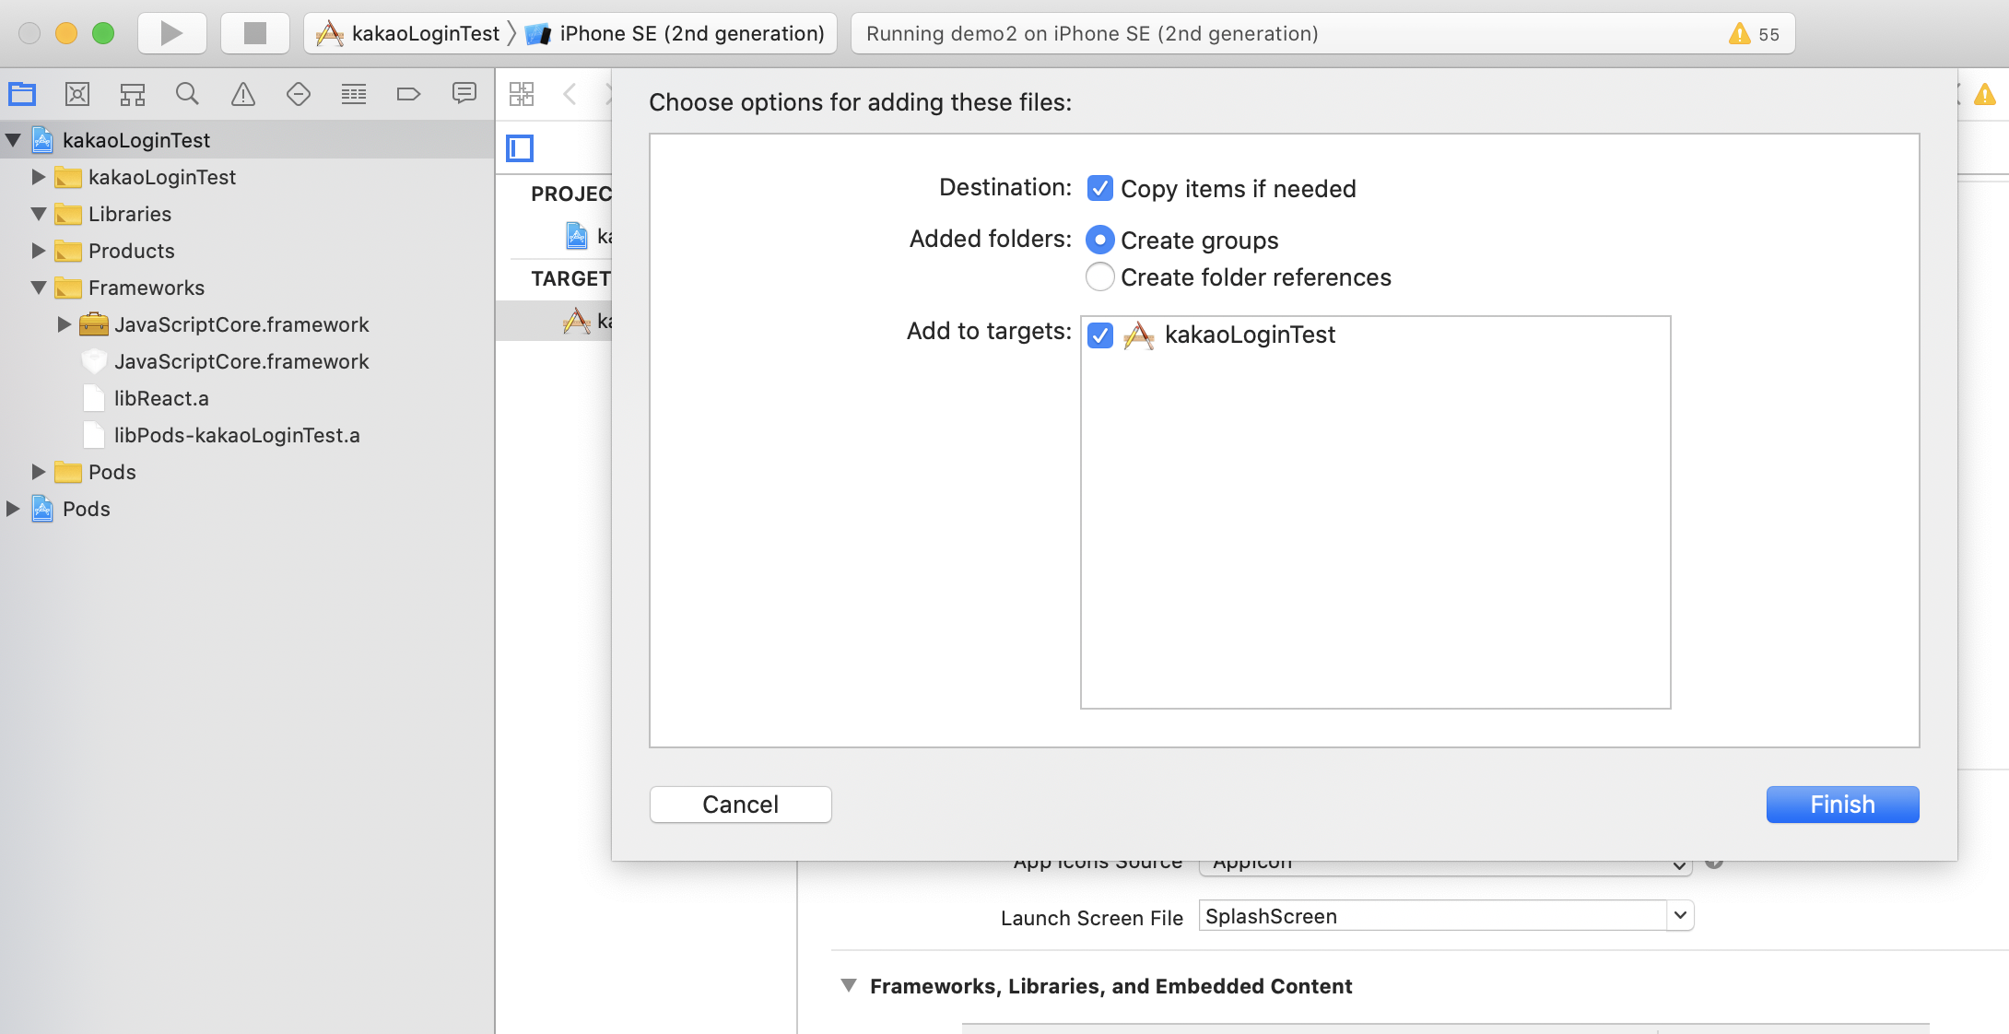Select the yellow Pods folder row
The height and width of the screenshot is (1034, 2009).
(x=247, y=472)
